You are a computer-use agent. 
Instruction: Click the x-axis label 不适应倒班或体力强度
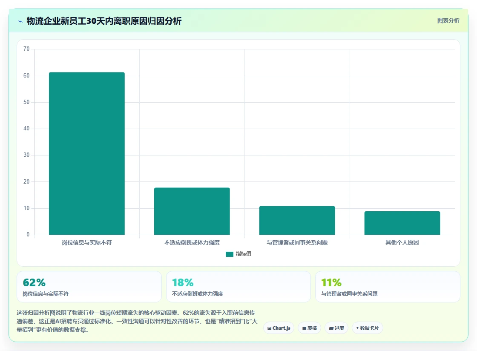[x=192, y=242]
